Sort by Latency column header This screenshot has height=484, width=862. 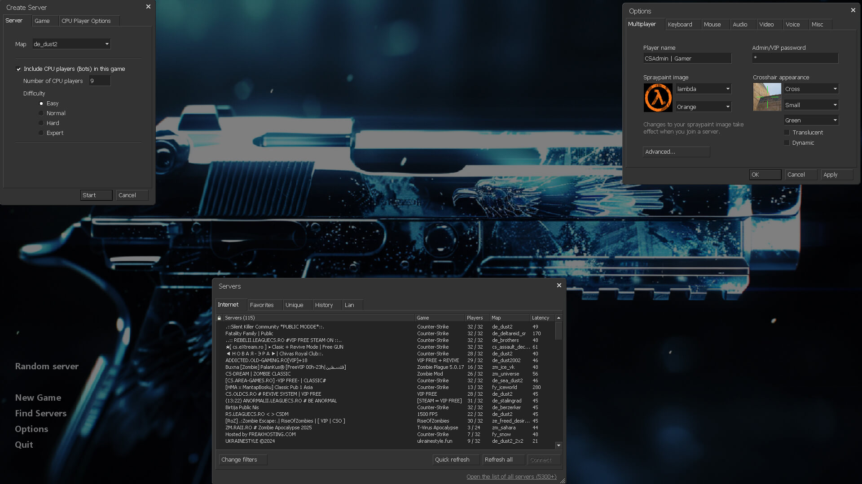point(542,318)
